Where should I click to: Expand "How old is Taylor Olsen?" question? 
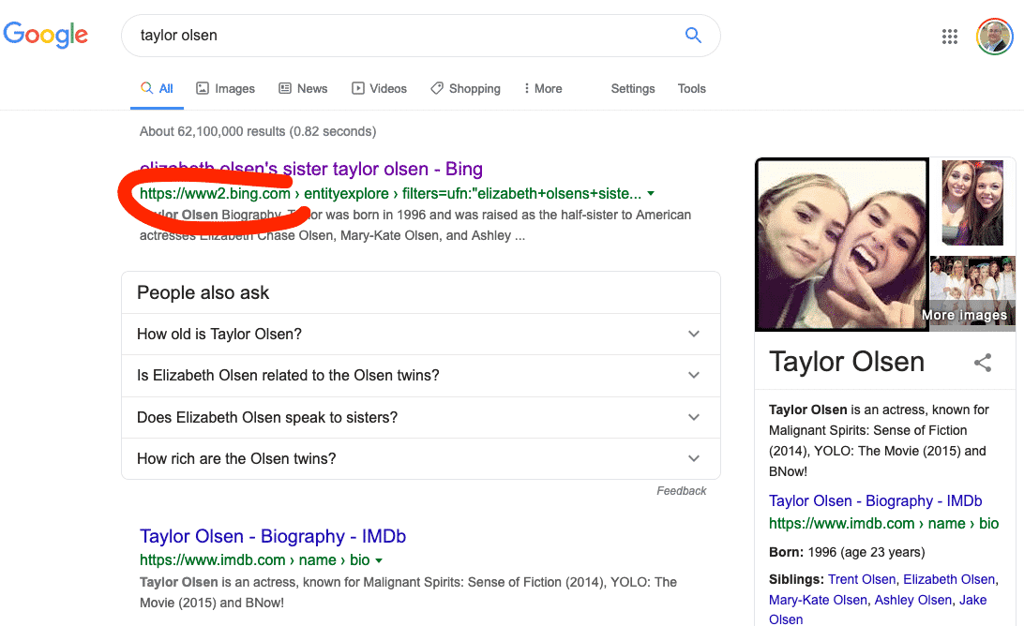coord(420,335)
